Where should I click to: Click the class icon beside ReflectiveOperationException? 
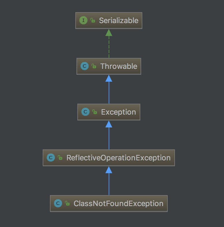51,158
